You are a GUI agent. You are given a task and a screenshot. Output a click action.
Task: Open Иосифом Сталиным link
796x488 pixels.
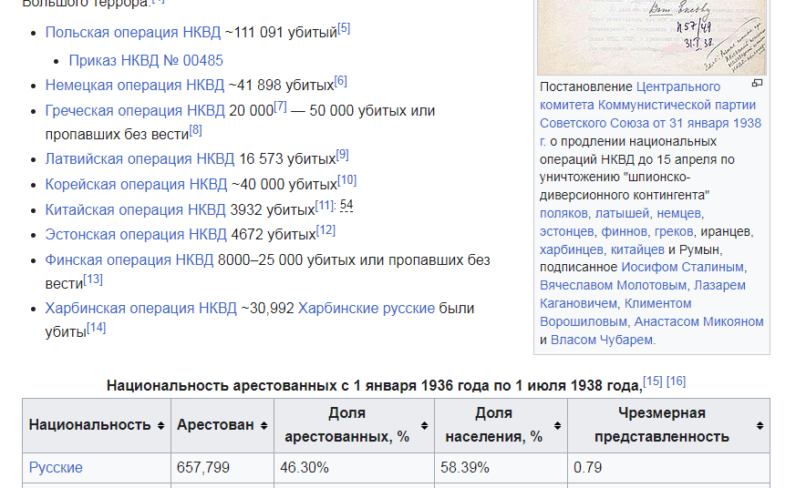pos(682,267)
